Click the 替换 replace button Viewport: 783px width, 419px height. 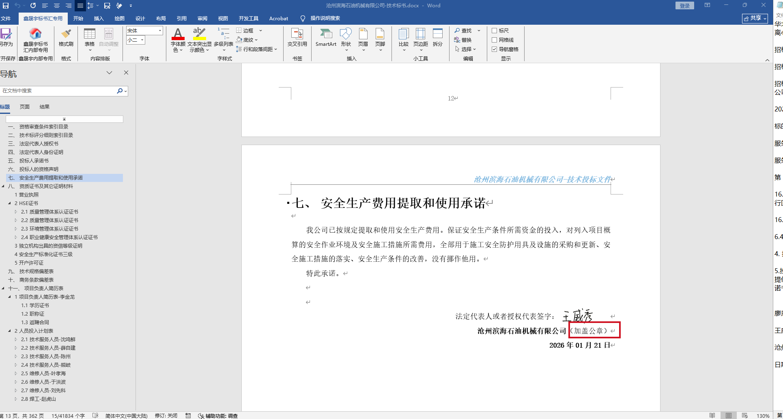point(463,40)
